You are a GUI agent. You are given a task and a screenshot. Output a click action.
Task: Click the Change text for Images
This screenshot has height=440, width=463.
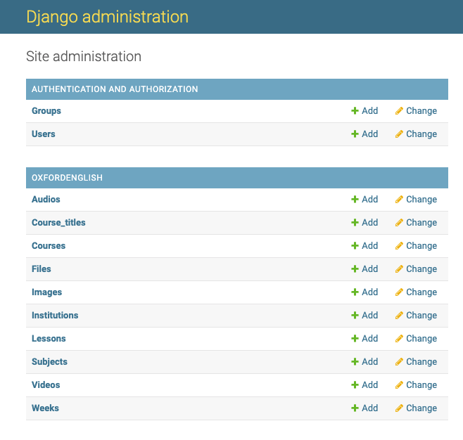(x=421, y=292)
